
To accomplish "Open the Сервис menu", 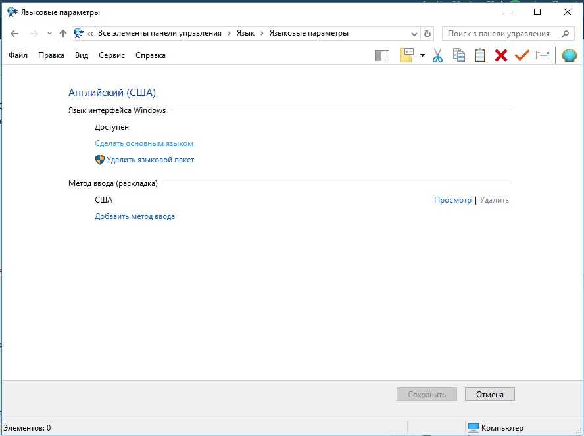I will click(x=112, y=55).
